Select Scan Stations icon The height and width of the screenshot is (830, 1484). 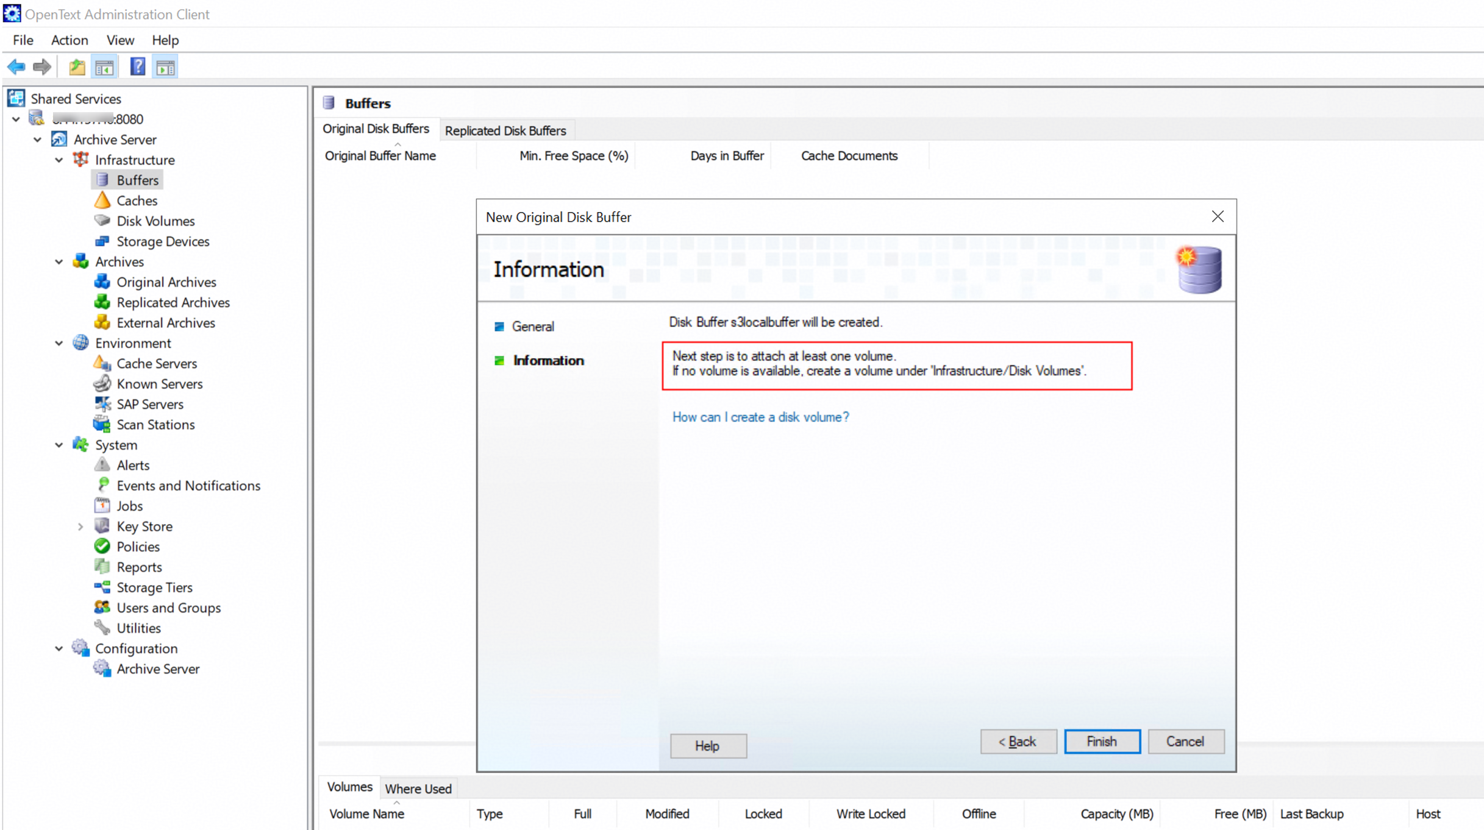pyautogui.click(x=102, y=424)
